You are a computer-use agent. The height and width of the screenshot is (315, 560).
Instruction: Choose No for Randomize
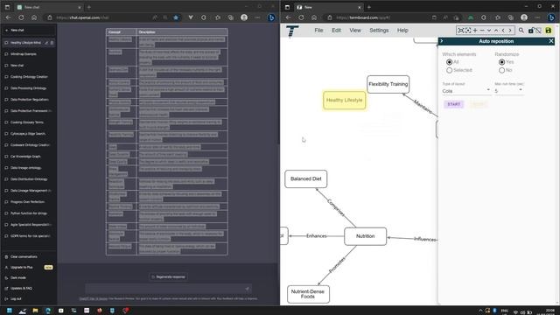click(501, 70)
